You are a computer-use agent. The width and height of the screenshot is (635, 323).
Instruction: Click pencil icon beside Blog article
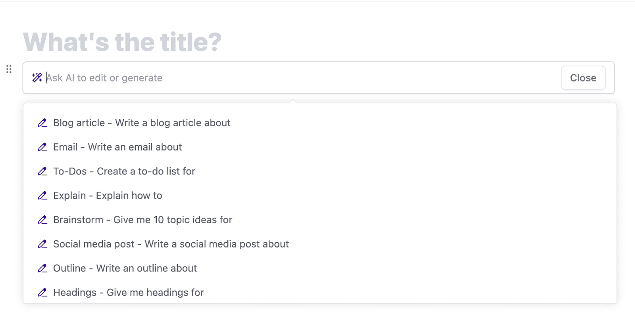click(42, 123)
